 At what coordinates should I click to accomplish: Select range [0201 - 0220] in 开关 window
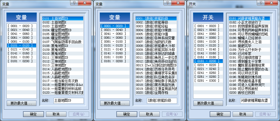(208, 65)
